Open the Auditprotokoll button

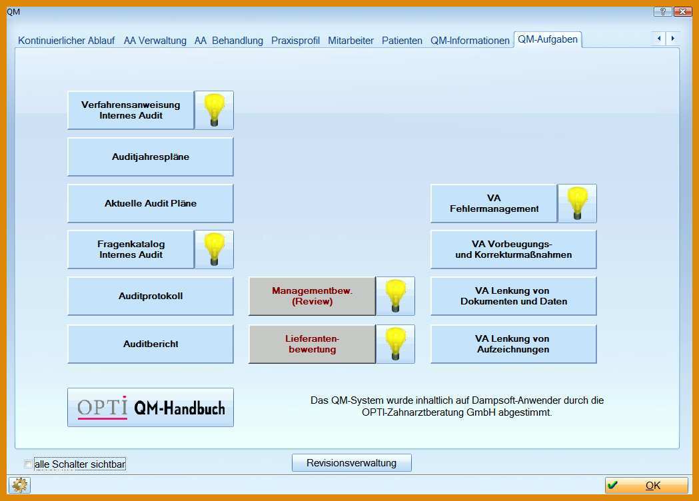point(150,296)
